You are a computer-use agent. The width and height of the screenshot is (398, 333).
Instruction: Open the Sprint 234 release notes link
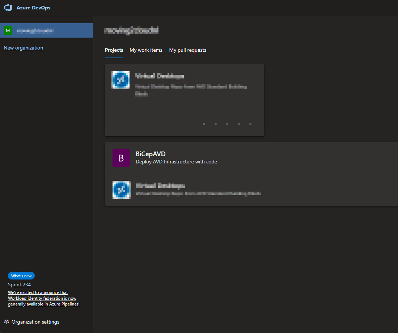[19, 285]
